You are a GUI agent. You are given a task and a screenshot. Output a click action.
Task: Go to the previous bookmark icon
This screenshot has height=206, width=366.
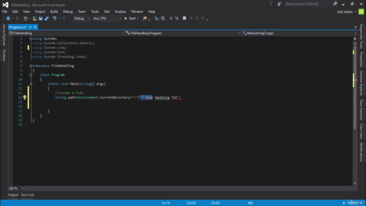point(190,18)
